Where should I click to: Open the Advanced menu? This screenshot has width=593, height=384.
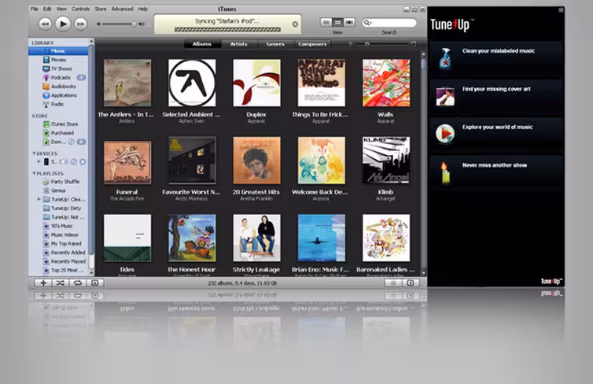122,9
